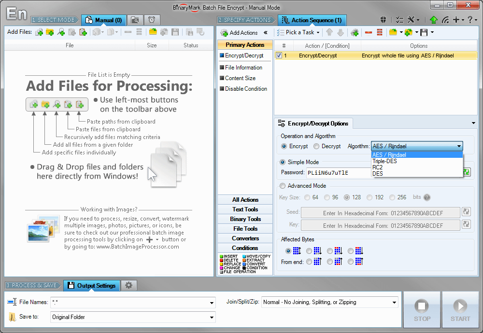Click the 'Add all files from a folder' icon
The width and height of the screenshot is (483, 333).
point(49,32)
